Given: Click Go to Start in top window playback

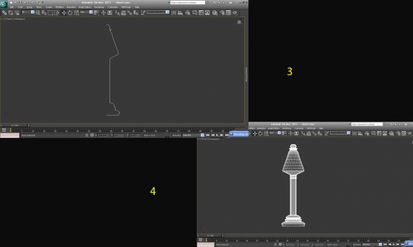Looking at the screenshot, I should point(208,135).
